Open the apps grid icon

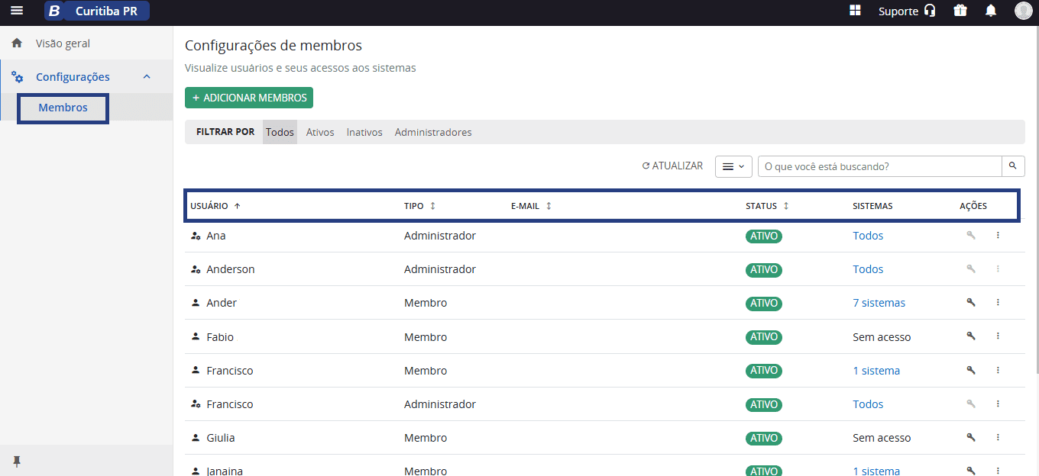pos(855,11)
